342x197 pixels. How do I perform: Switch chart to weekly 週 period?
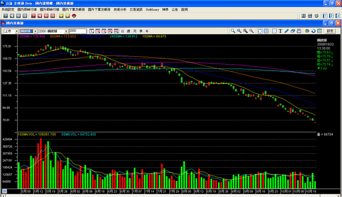coord(129,31)
